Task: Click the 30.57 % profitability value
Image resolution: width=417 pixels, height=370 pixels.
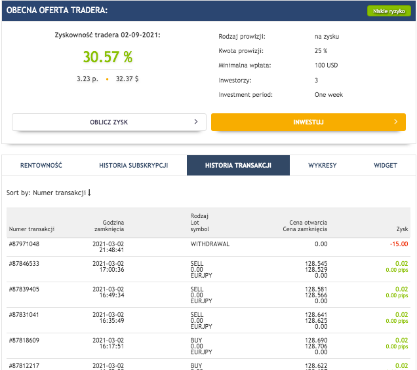Action: coord(107,57)
